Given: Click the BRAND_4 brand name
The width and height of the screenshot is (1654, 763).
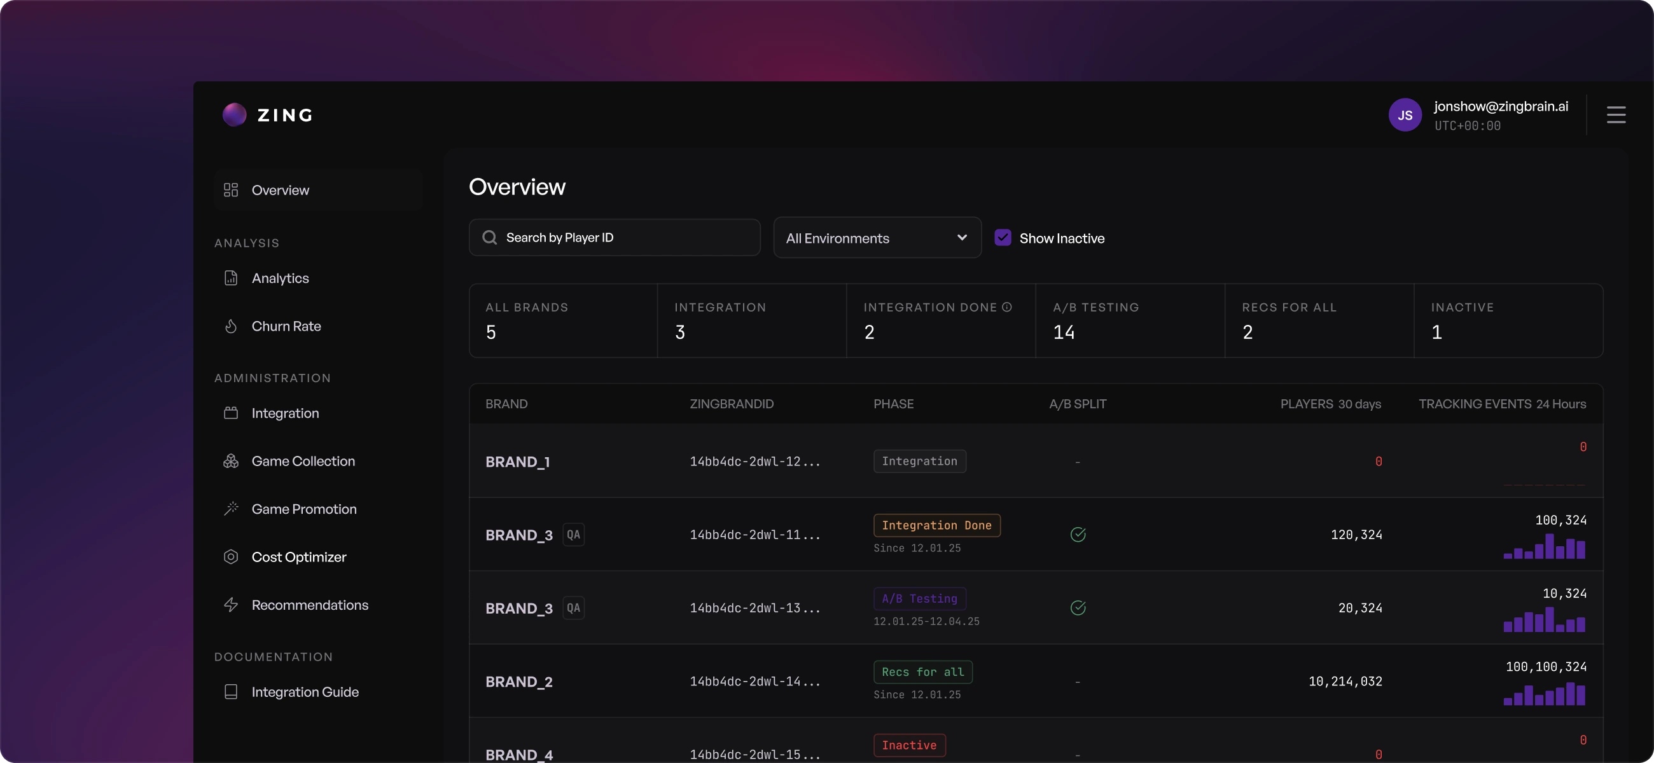Looking at the screenshot, I should click(x=519, y=754).
